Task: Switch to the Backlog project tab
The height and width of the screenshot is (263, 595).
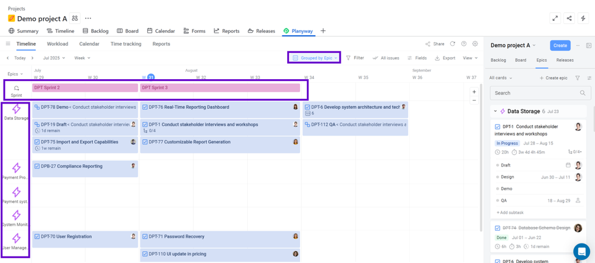Action: tap(95, 31)
